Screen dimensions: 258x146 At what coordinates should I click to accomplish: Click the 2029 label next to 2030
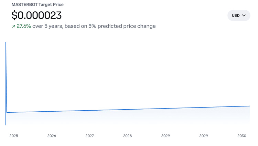coord(204,136)
